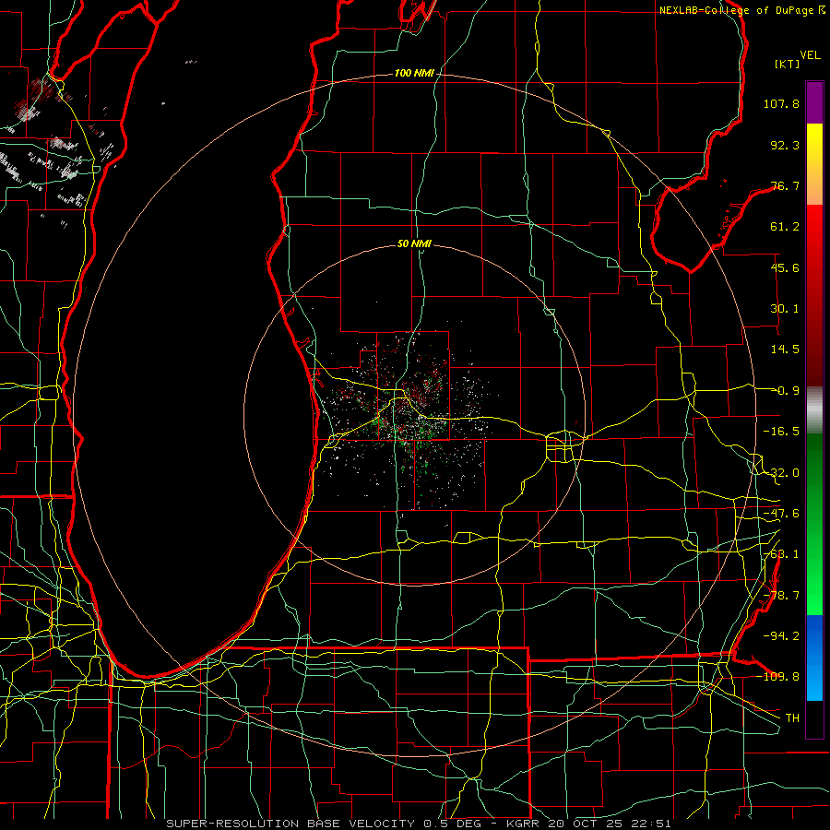Click the 50 NMI range ring label

point(414,243)
